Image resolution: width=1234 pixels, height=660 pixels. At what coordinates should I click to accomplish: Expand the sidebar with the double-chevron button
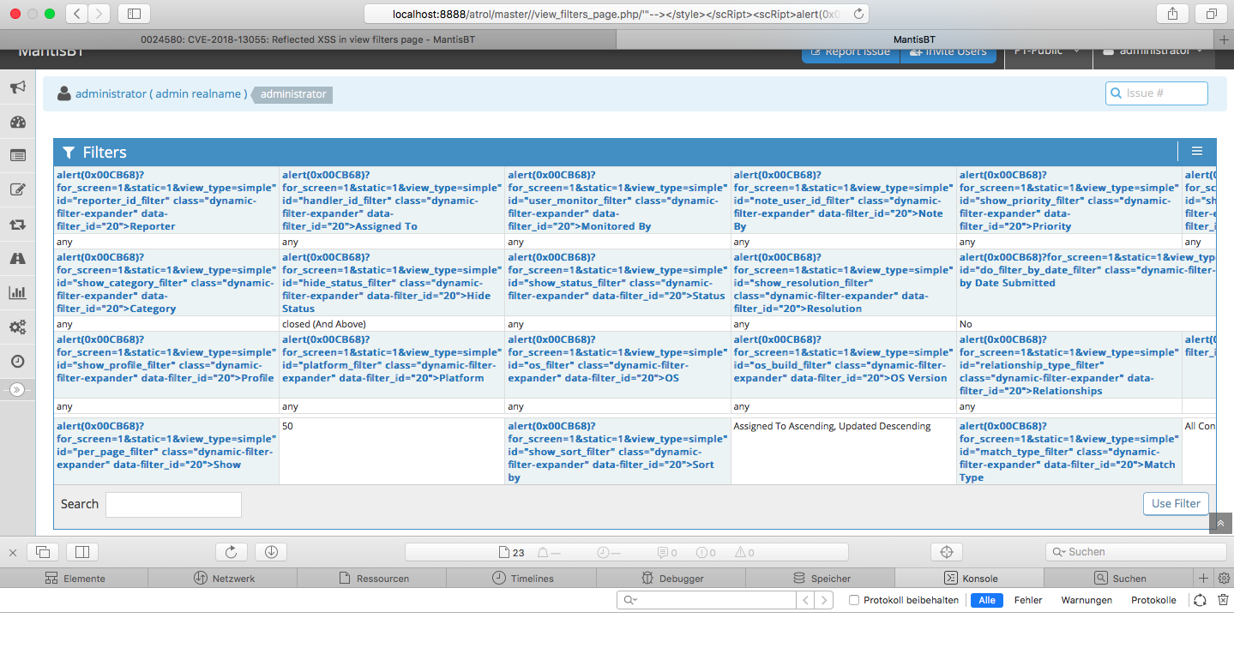pyautogui.click(x=17, y=390)
